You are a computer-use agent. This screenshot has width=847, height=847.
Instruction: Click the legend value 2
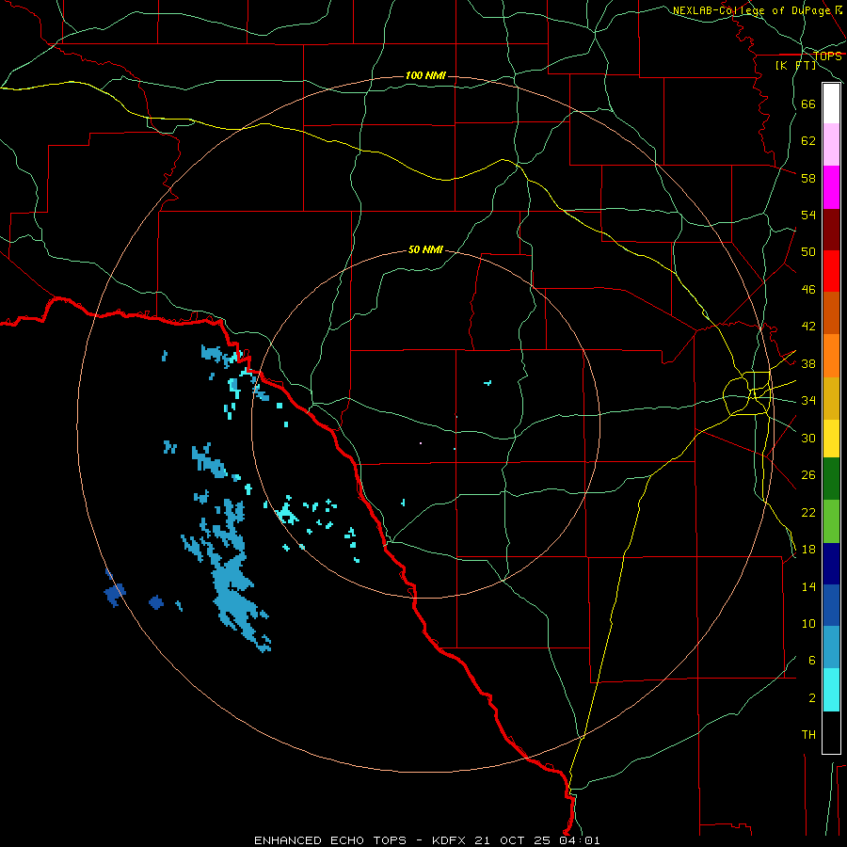(812, 698)
